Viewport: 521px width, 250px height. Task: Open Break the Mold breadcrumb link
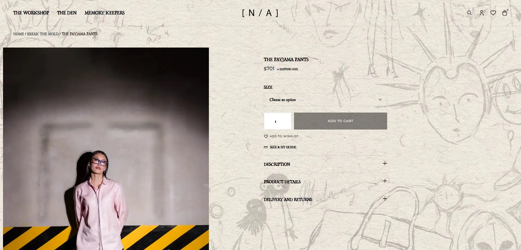click(x=43, y=34)
